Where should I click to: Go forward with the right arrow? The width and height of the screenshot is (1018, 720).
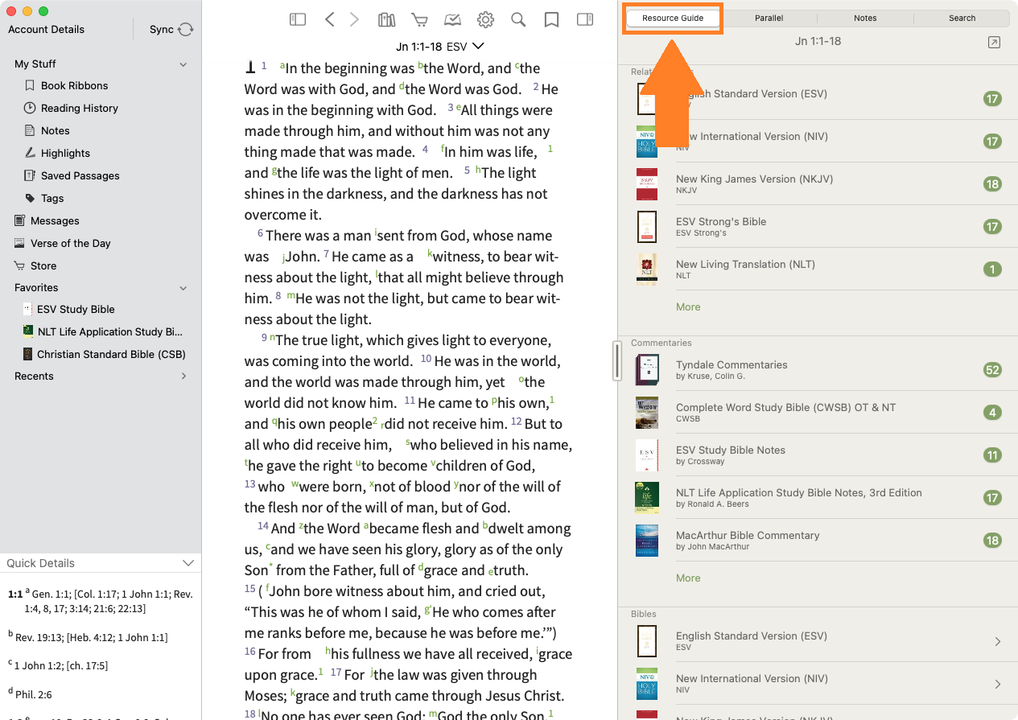tap(354, 19)
